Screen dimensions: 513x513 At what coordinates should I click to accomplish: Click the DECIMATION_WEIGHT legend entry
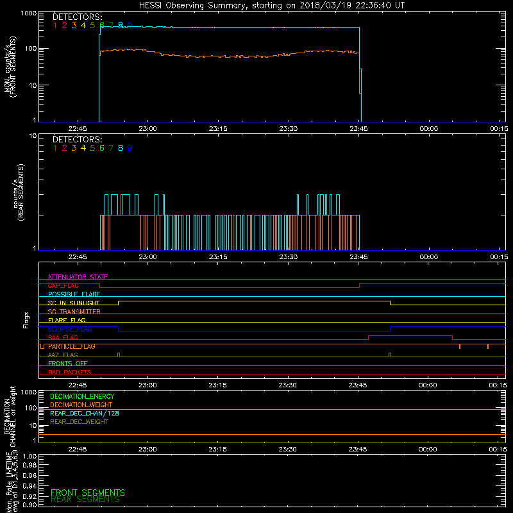coord(81,405)
